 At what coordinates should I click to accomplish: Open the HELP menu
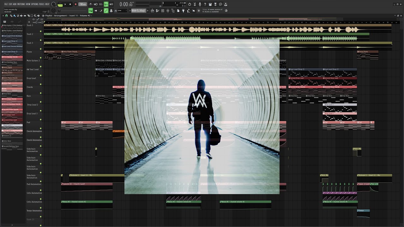click(x=47, y=4)
